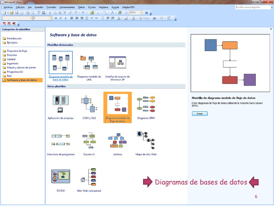Screen dimensions: 274x206
Task: Align text right
Action: click(x=82, y=18)
